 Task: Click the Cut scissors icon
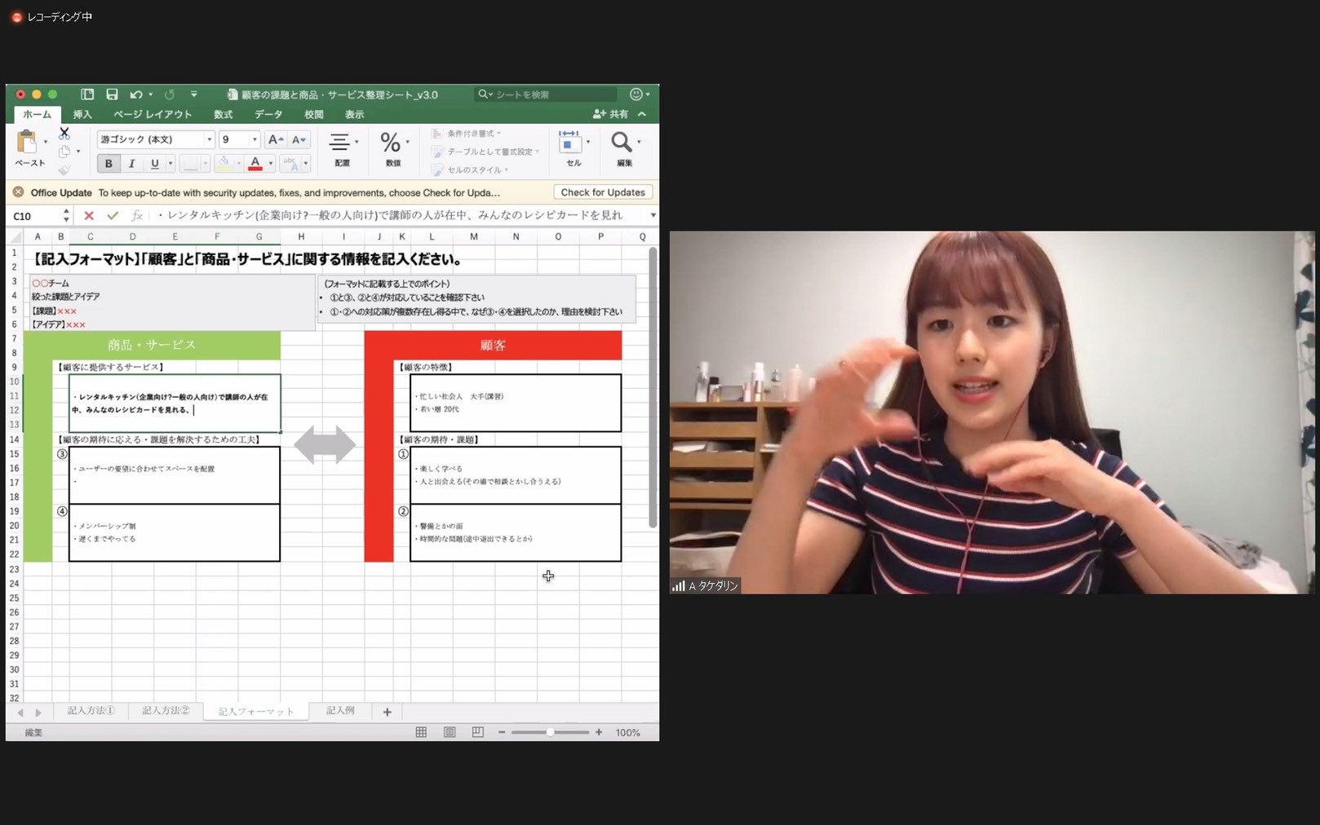[x=64, y=134]
